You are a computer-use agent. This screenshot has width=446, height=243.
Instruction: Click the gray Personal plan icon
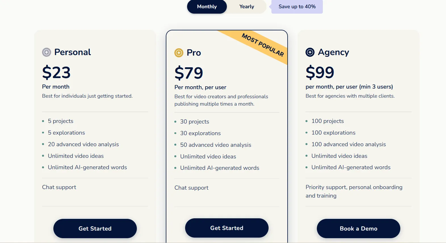click(47, 52)
